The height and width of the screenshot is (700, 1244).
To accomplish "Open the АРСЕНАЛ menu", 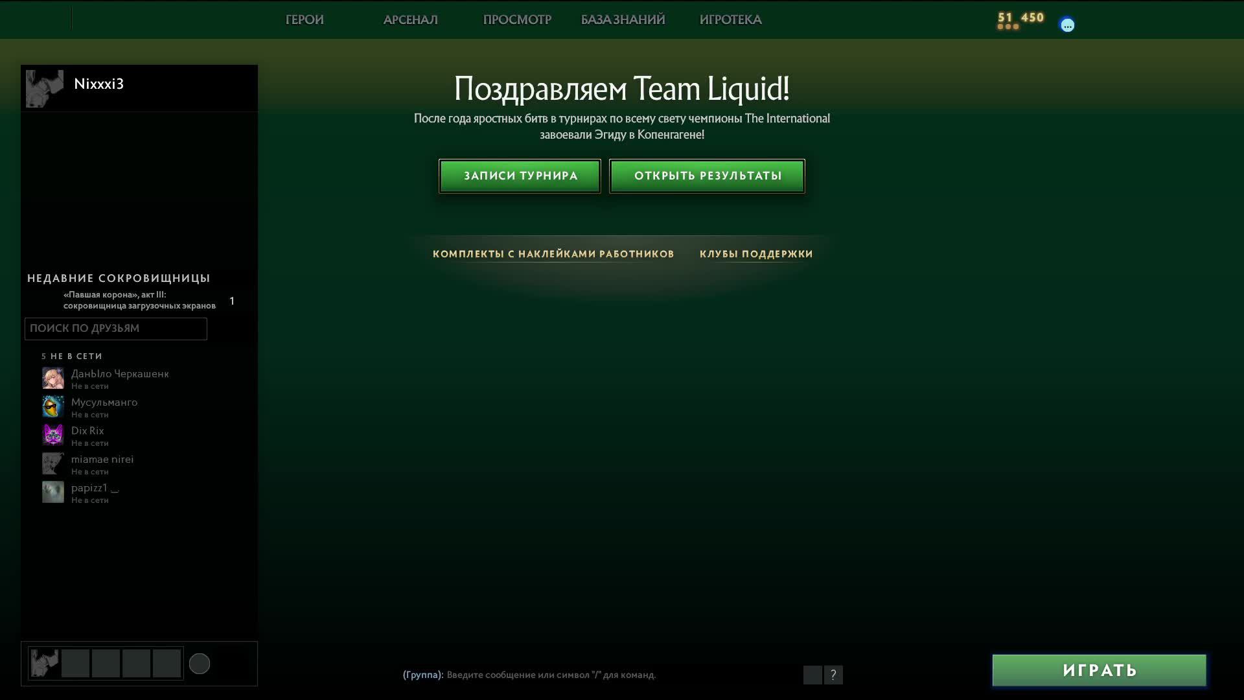I will pos(410,19).
